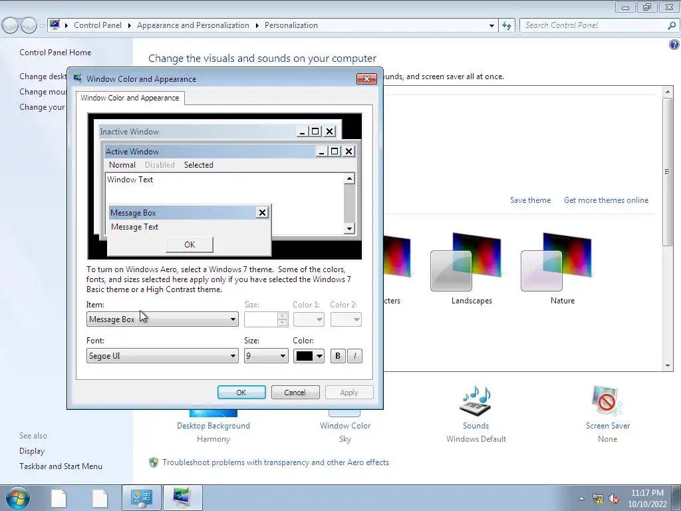
Task: Click the Selected menu item in preview
Action: pyautogui.click(x=198, y=165)
